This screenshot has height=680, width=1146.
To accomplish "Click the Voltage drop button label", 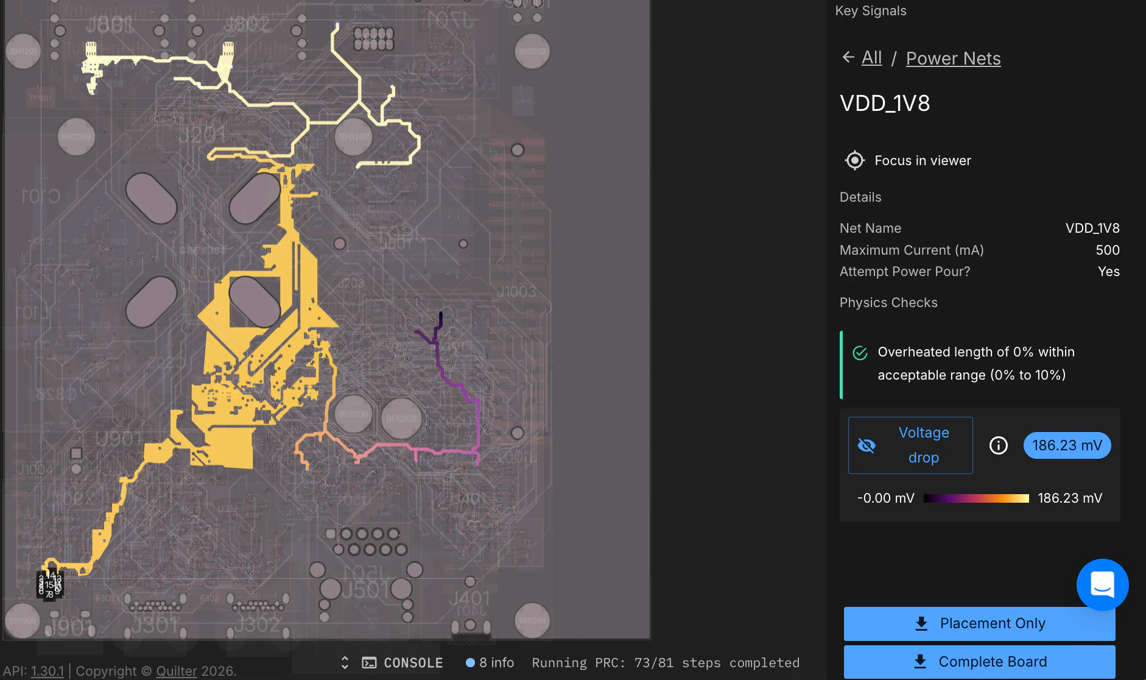I will coord(923,445).
